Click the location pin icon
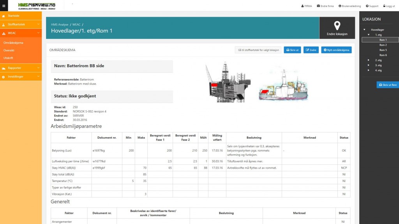This screenshot has width=399, height=224. [337, 26]
